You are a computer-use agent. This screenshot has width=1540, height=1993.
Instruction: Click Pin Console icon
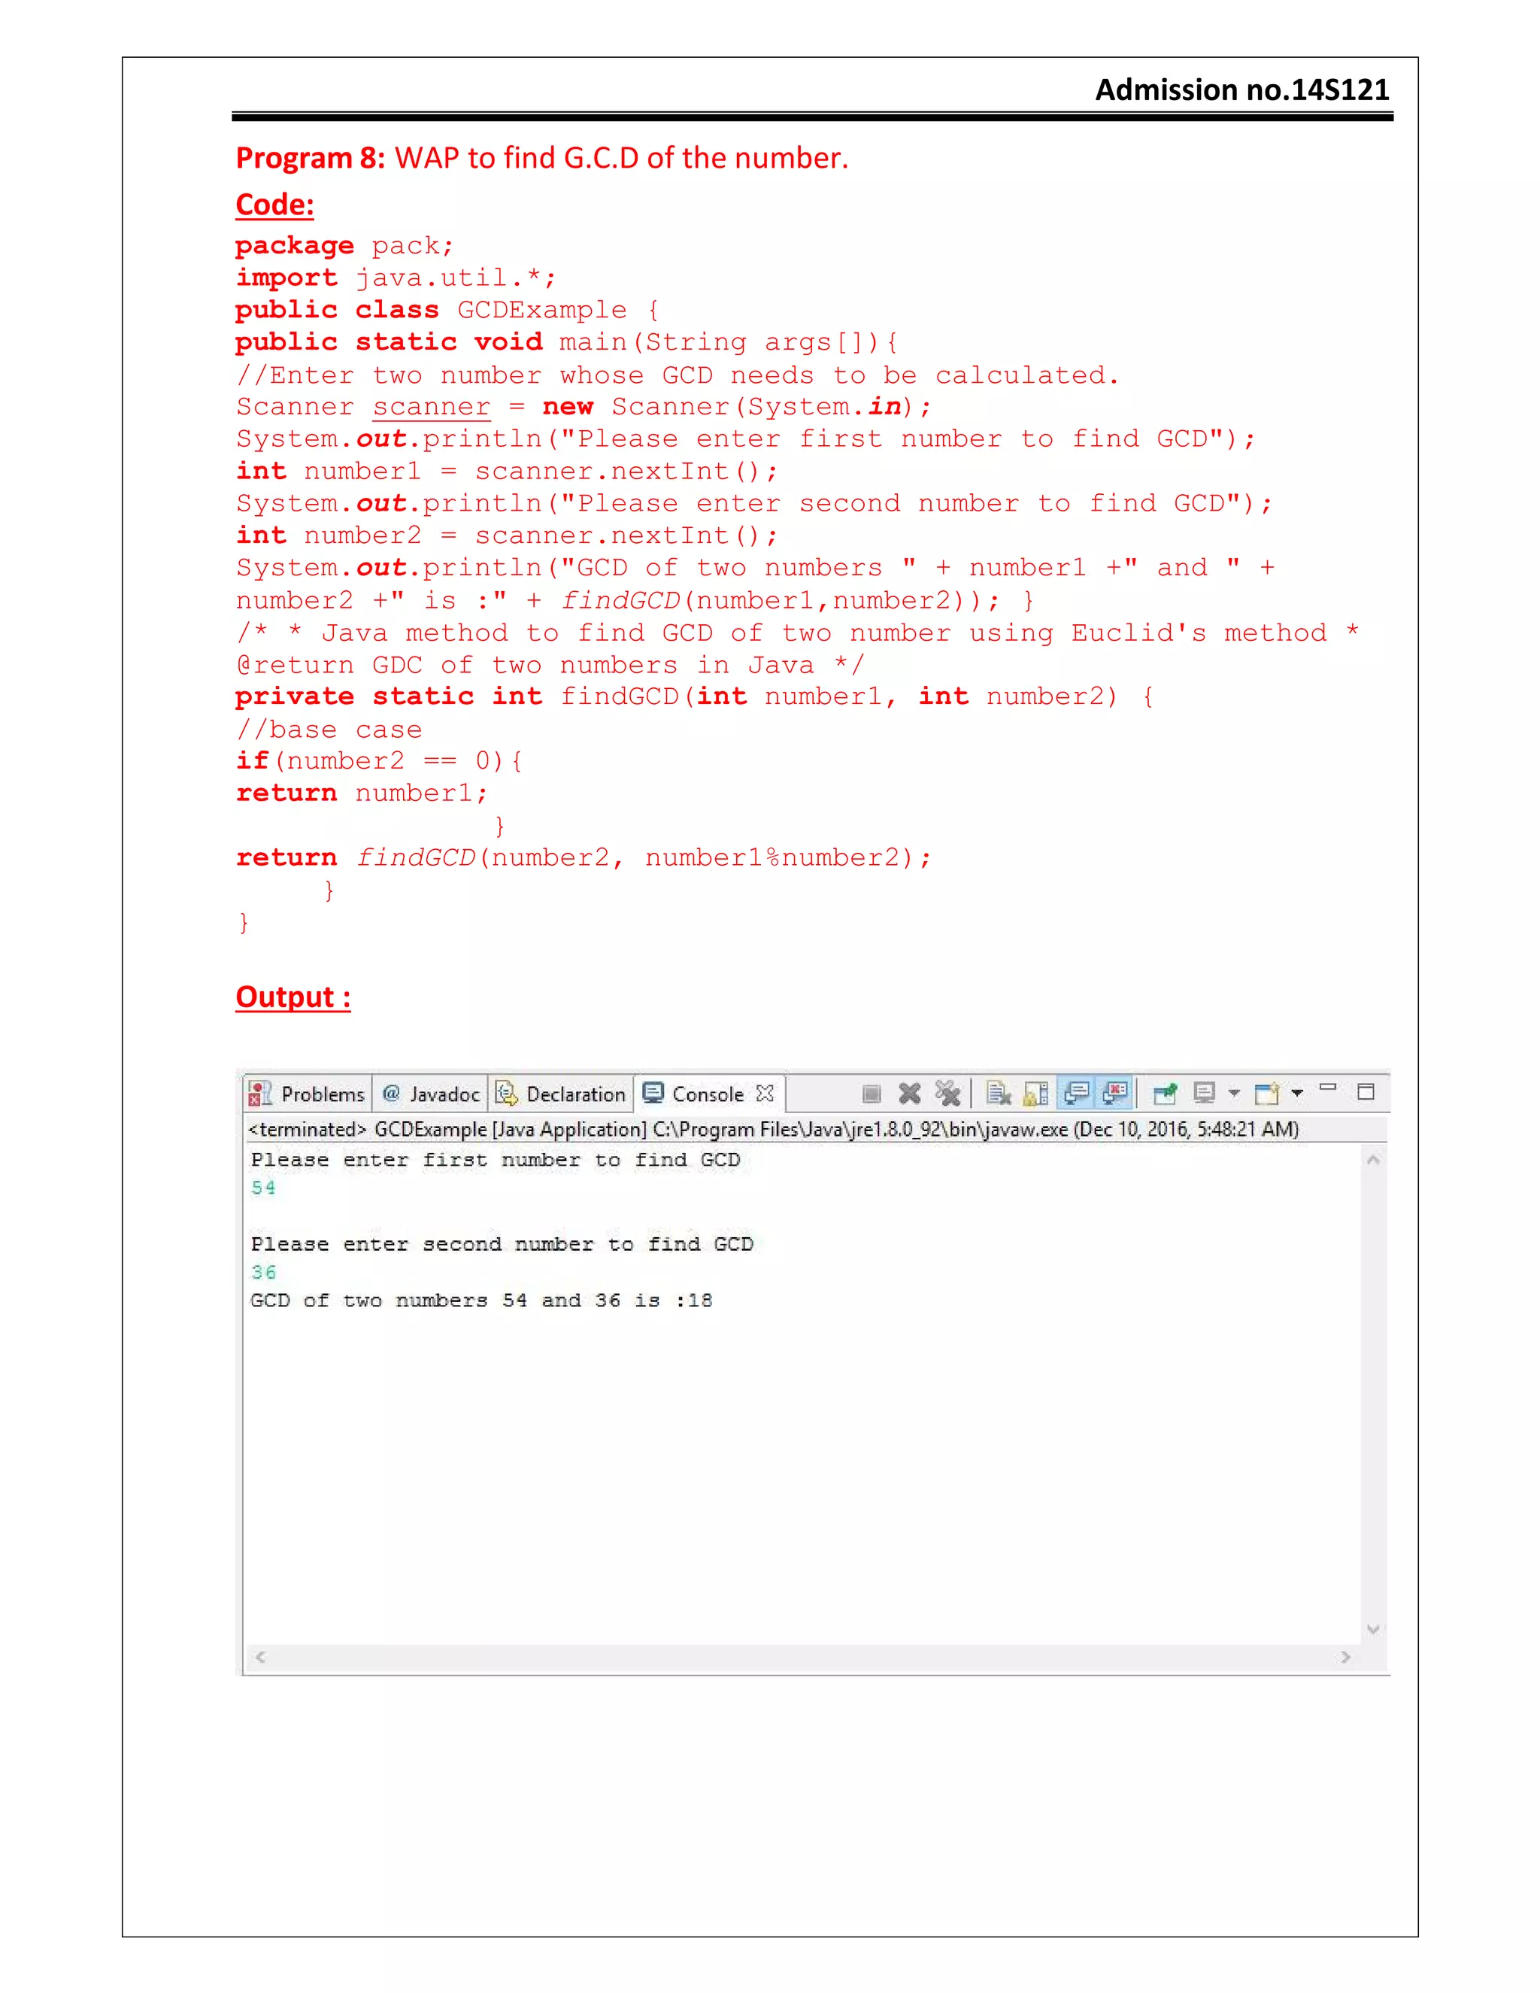[x=1165, y=1094]
